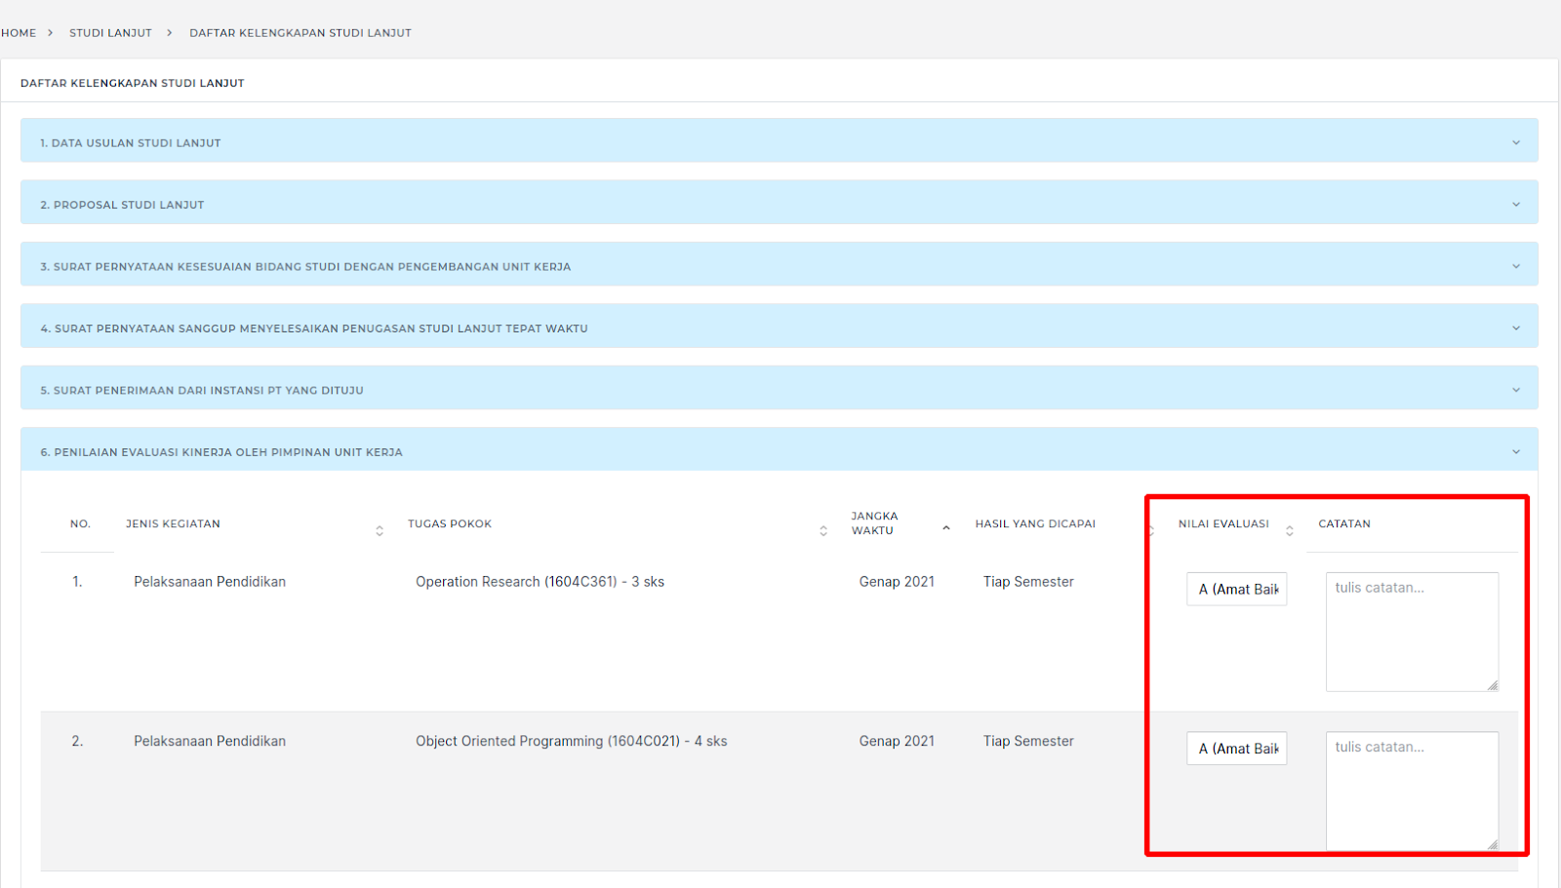The width and height of the screenshot is (1561, 888).
Task: Sort by Nilai Evaluasi column icon
Action: (x=1289, y=530)
